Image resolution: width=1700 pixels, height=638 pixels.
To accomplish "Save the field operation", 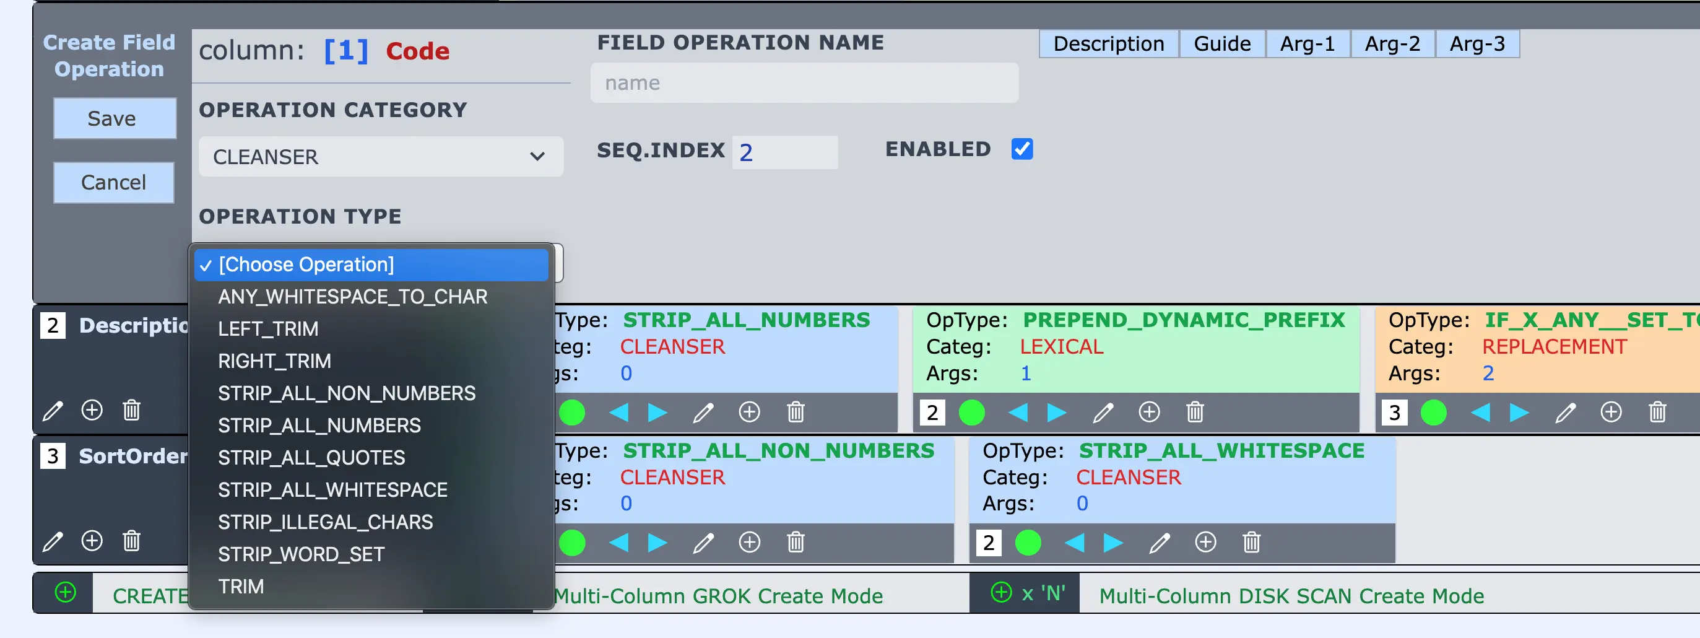I will click(115, 119).
